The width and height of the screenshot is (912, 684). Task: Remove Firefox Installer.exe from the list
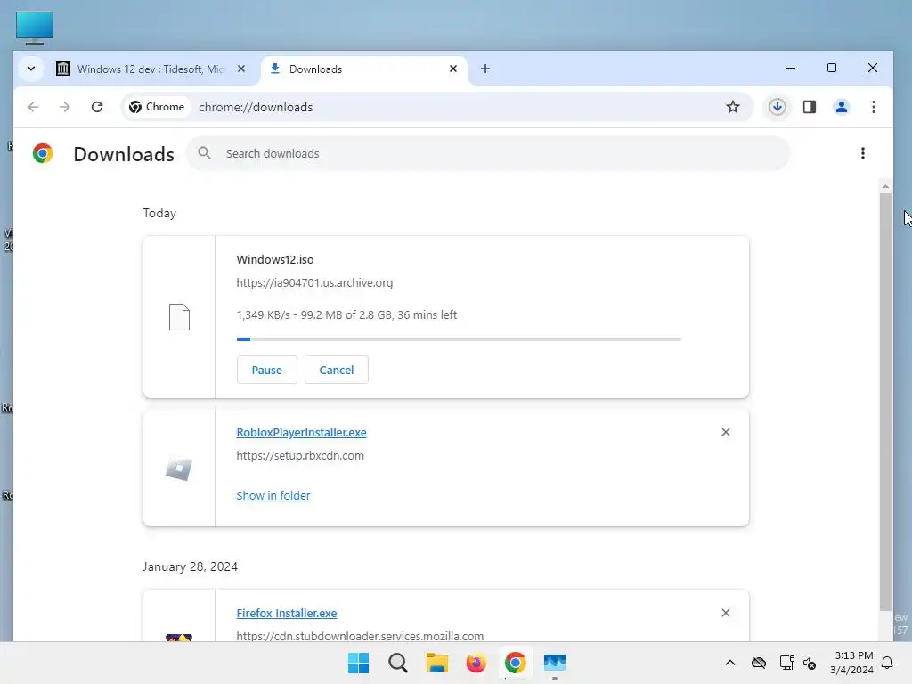725,613
